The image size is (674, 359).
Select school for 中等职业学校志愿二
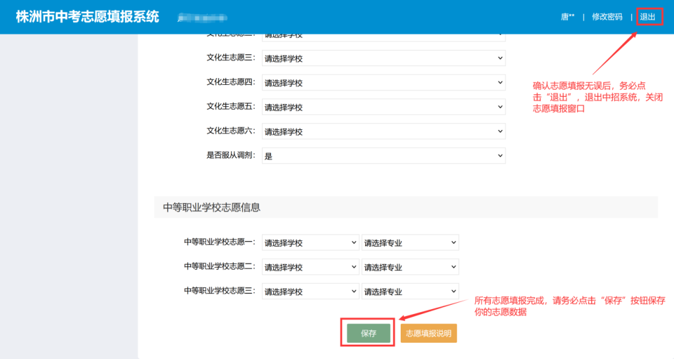coord(310,267)
